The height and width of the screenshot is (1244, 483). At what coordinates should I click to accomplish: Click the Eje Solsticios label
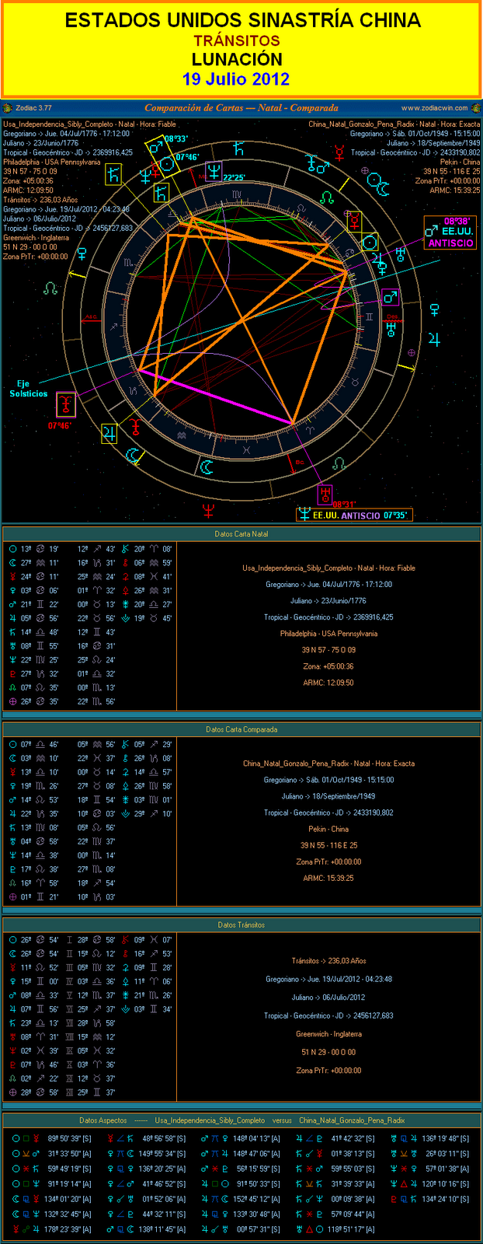(x=29, y=389)
